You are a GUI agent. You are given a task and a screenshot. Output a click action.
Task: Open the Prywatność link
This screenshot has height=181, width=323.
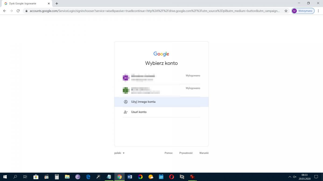pyautogui.click(x=186, y=153)
